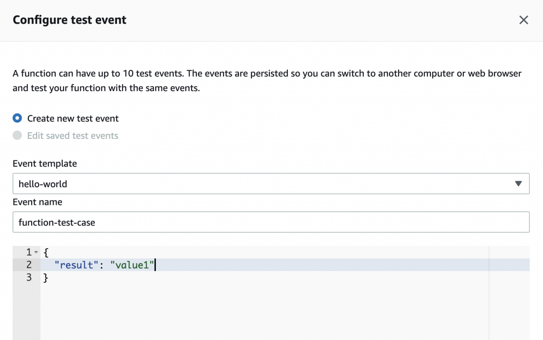
Task: Click the Edit saved test events label
Action: [73, 135]
